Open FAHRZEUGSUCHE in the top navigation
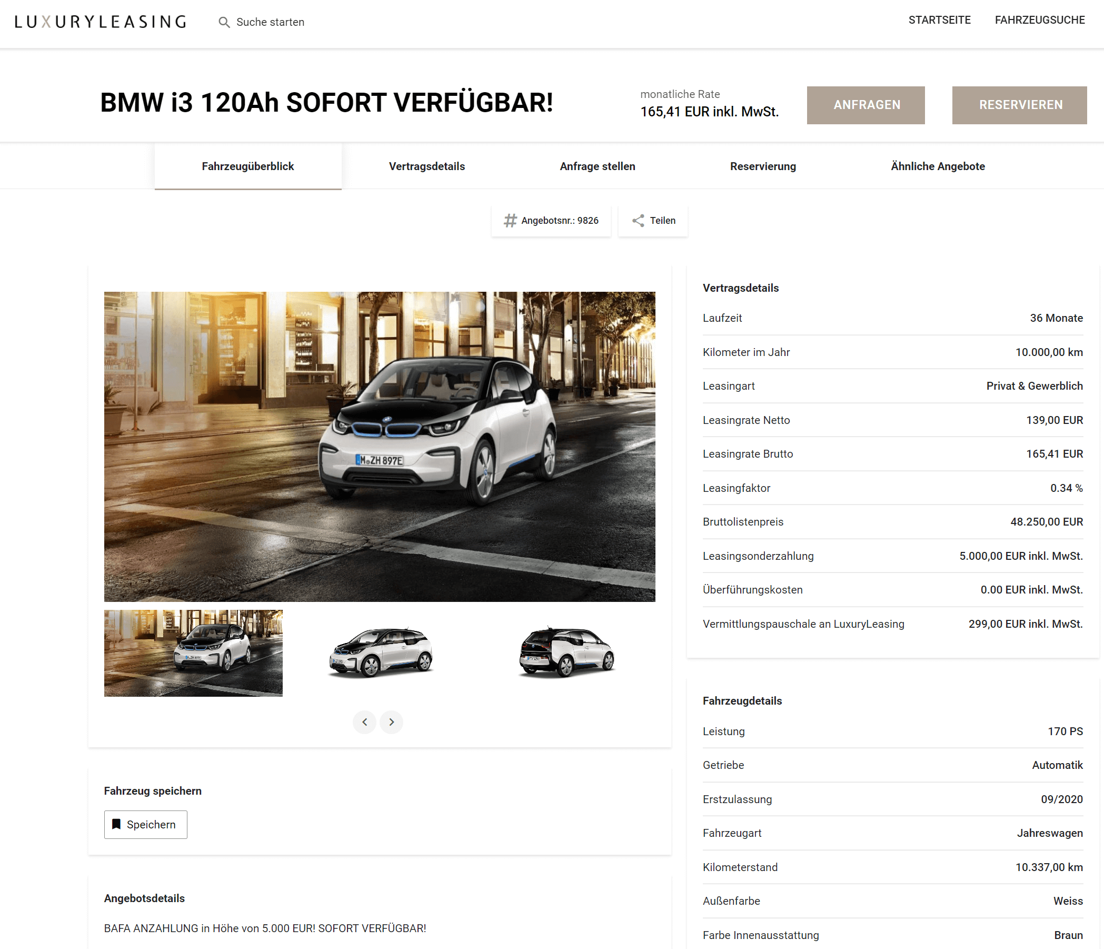Image resolution: width=1104 pixels, height=949 pixels. [x=1040, y=20]
